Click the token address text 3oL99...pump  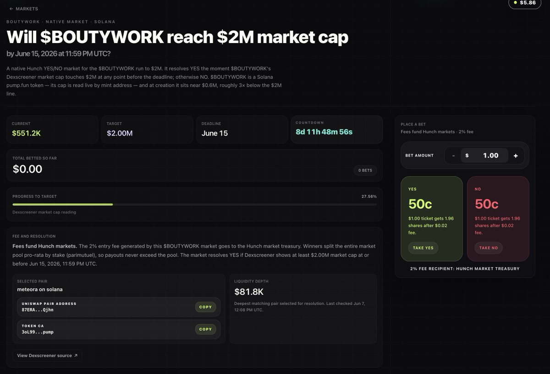(38, 332)
